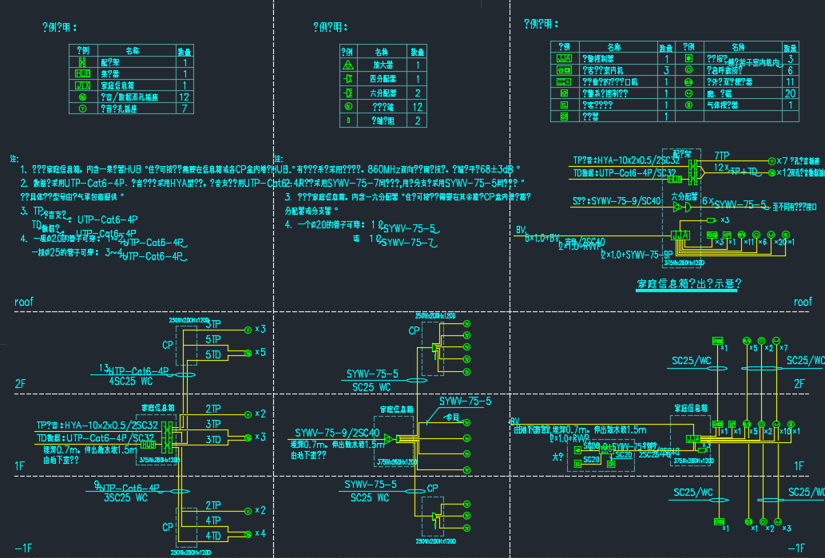
Task: Select the JJA symbol in the right legend table
Action: pos(564,58)
